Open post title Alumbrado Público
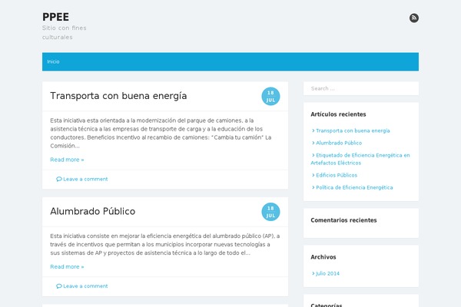This screenshot has width=461, height=307. coord(93,211)
